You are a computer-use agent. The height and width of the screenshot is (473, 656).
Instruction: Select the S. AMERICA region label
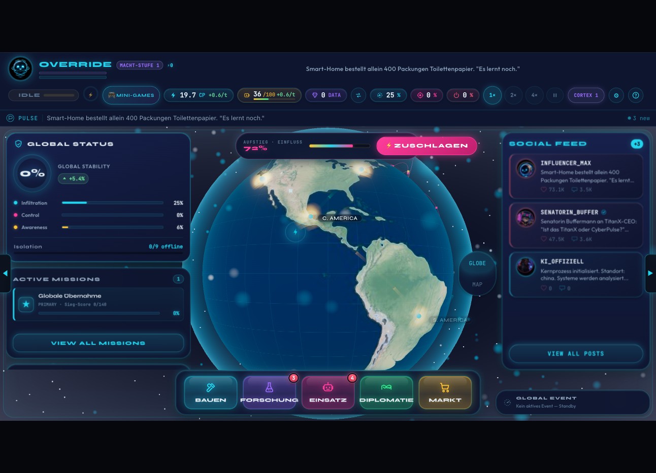(450, 320)
